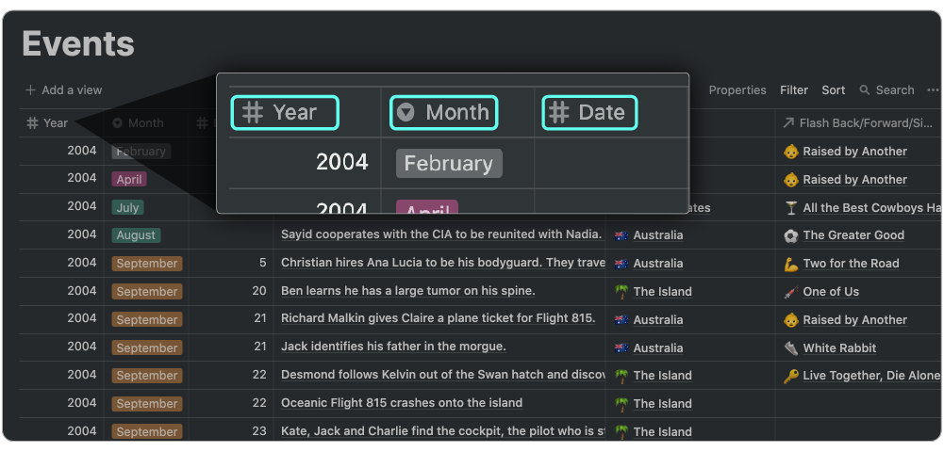The image size is (944, 452).
Task: Open the September tag in the Jack identifies row
Action: pos(147,348)
